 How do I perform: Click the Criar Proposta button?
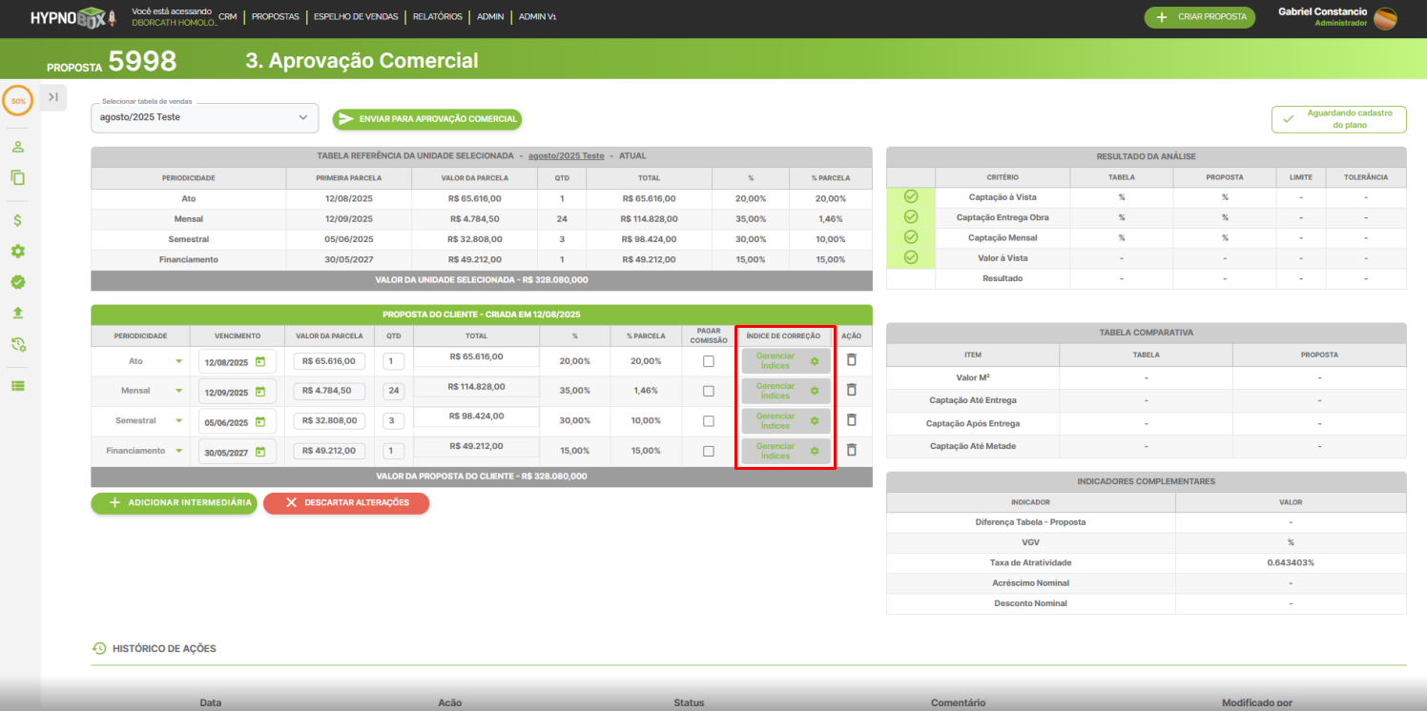1200,17
